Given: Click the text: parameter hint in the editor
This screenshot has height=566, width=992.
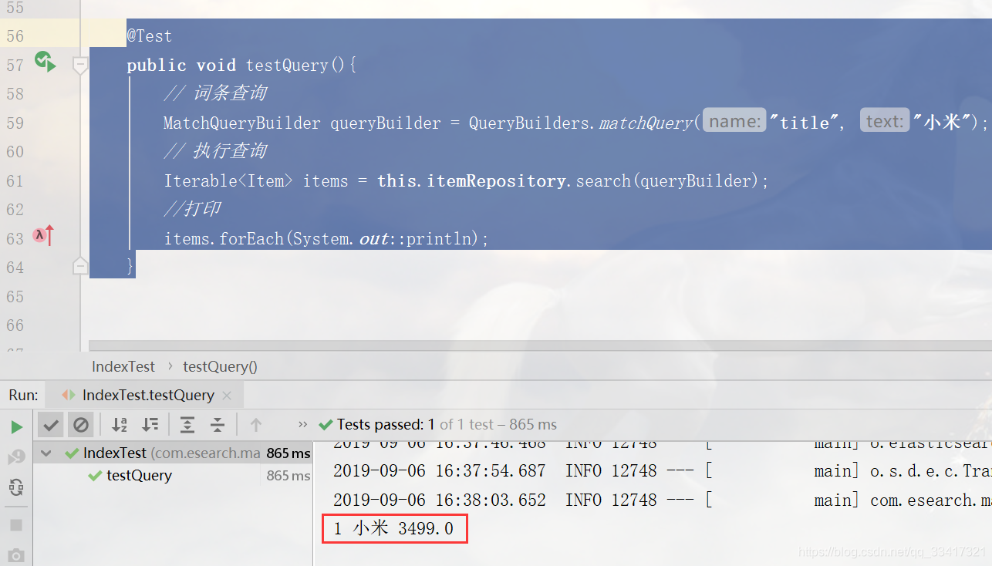Looking at the screenshot, I should coord(885,122).
